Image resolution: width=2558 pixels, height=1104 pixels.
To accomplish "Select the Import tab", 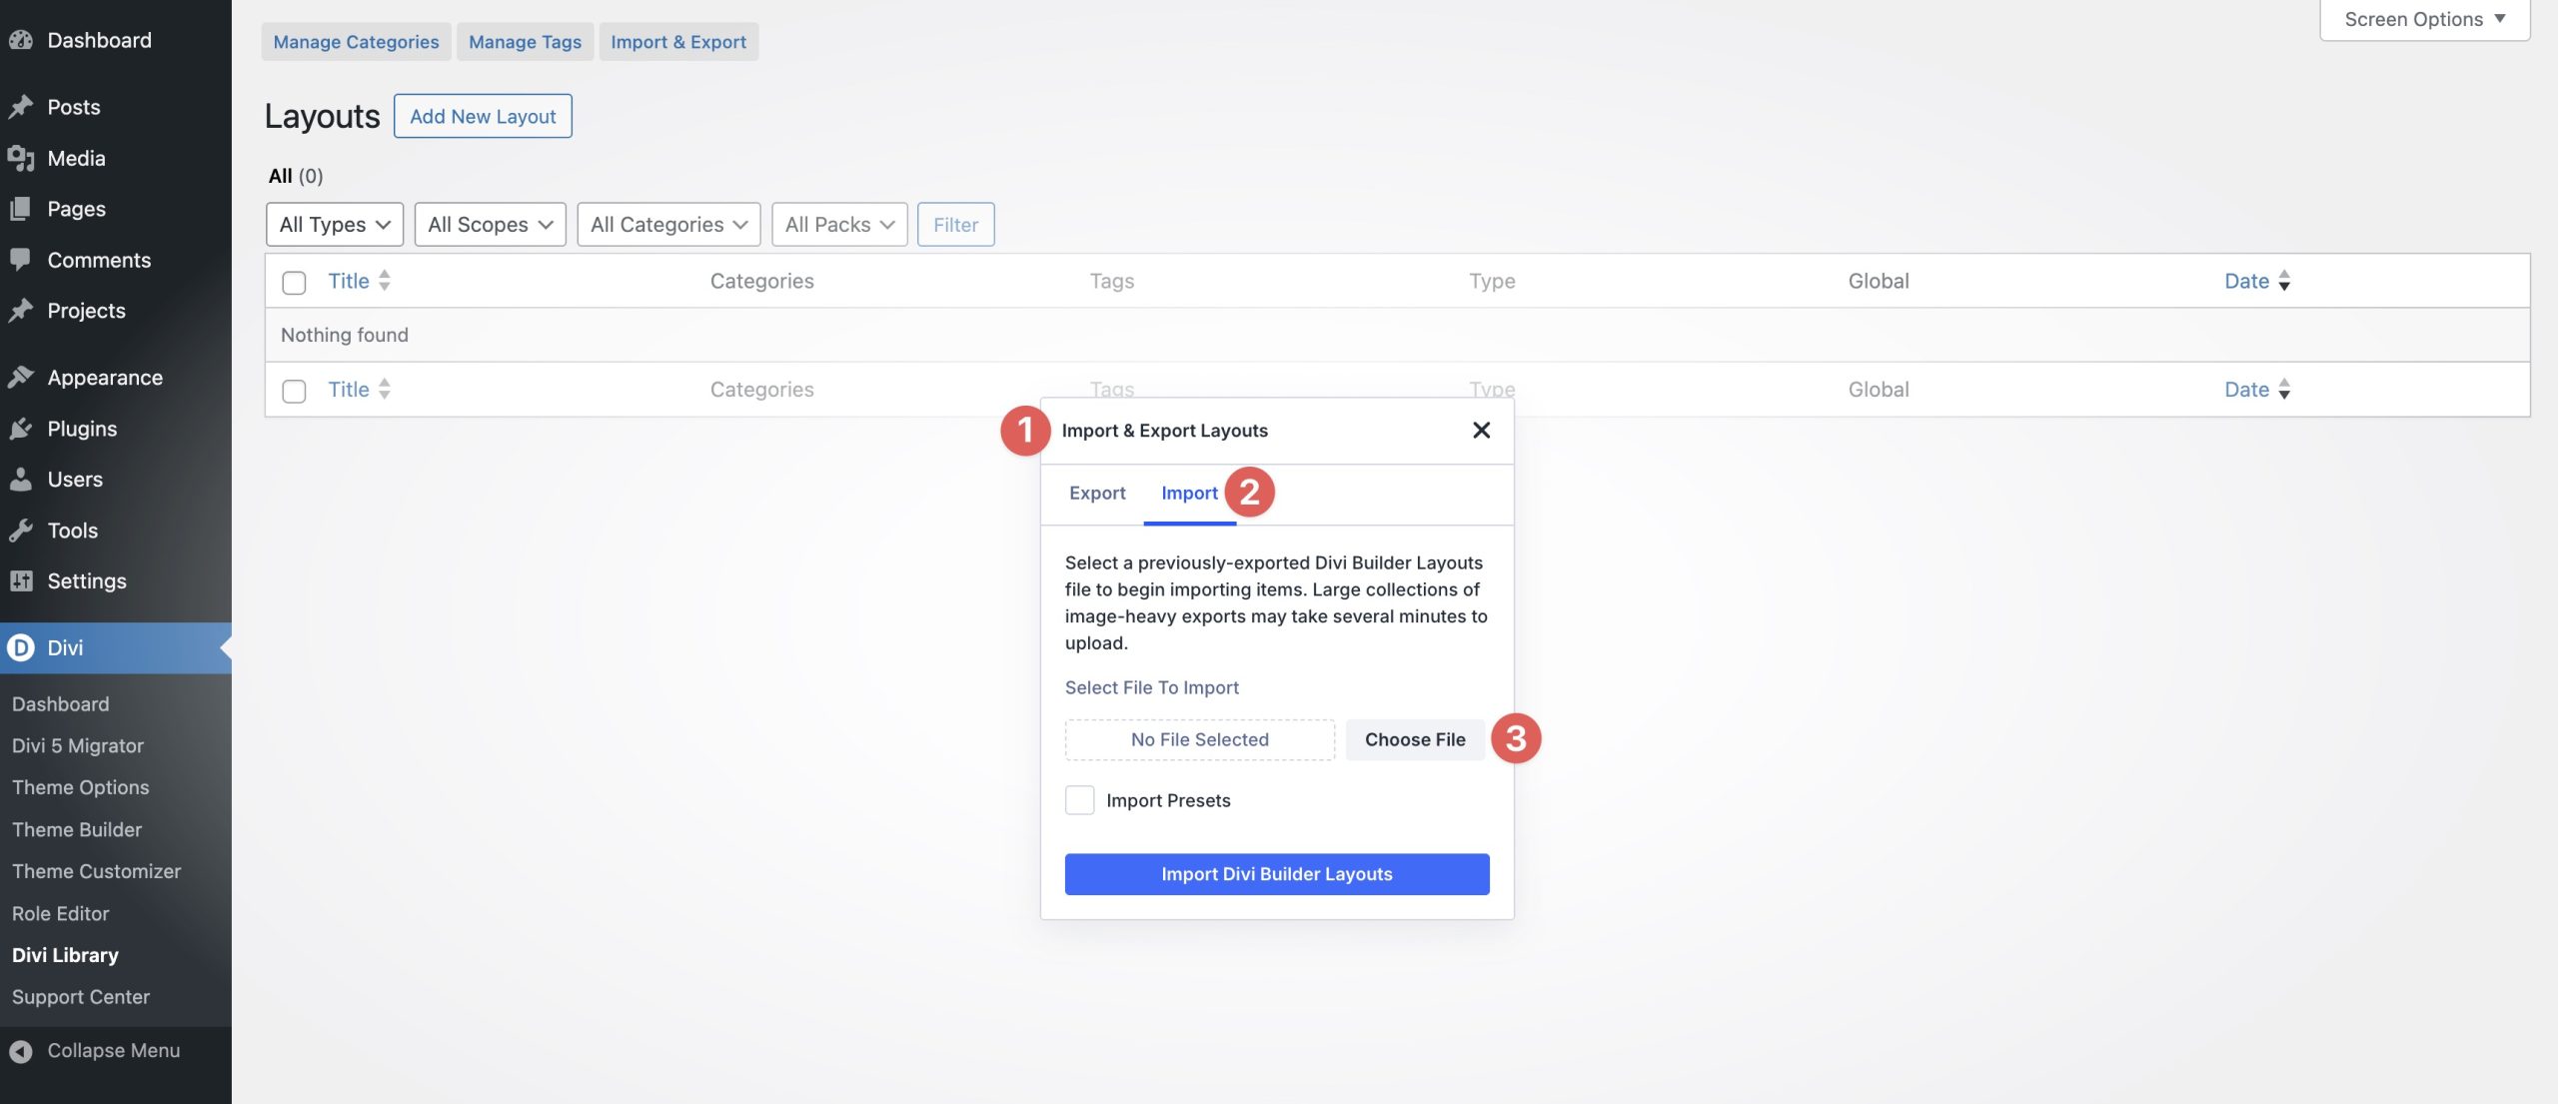I will tap(1189, 493).
